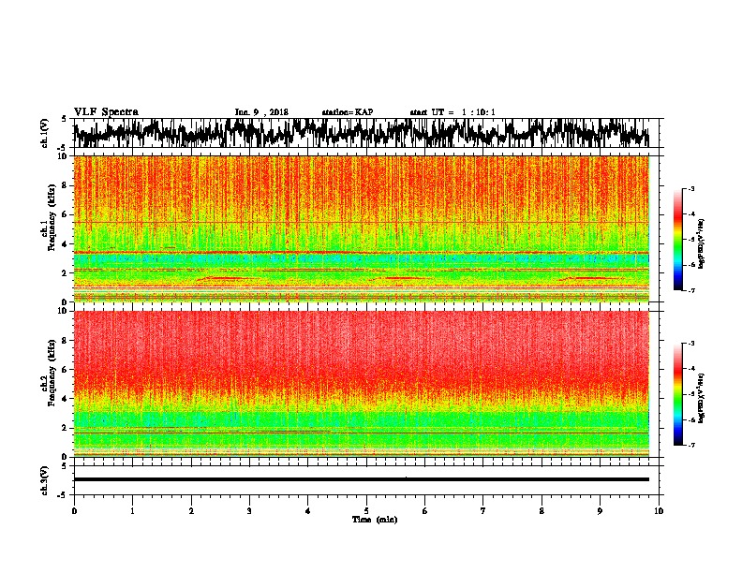The width and height of the screenshot is (742, 573).
Task: Click the "station=KAP" header label
Action: 348,112
